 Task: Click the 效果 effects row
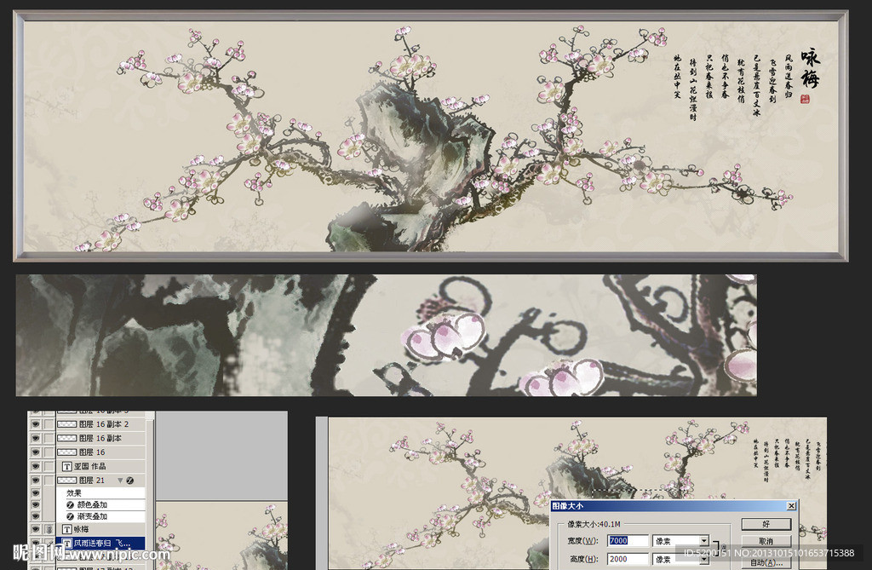pos(100,492)
